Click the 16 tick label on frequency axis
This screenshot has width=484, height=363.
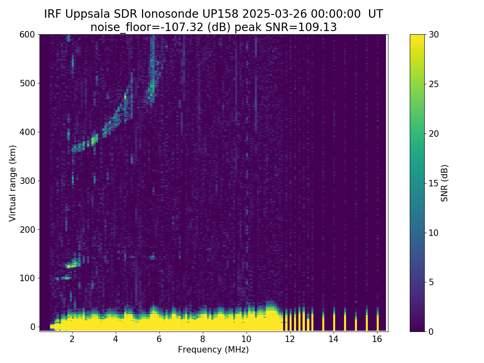[x=377, y=339]
